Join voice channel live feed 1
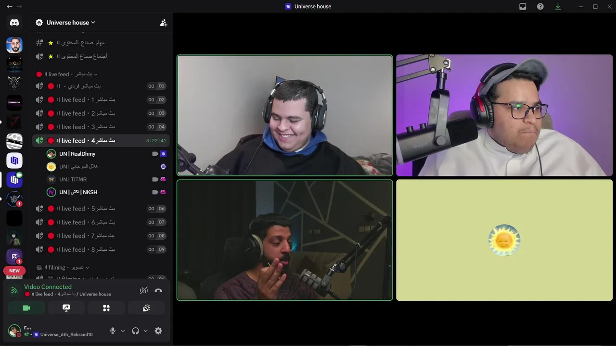Screen dimensions: 616x346 101,99
